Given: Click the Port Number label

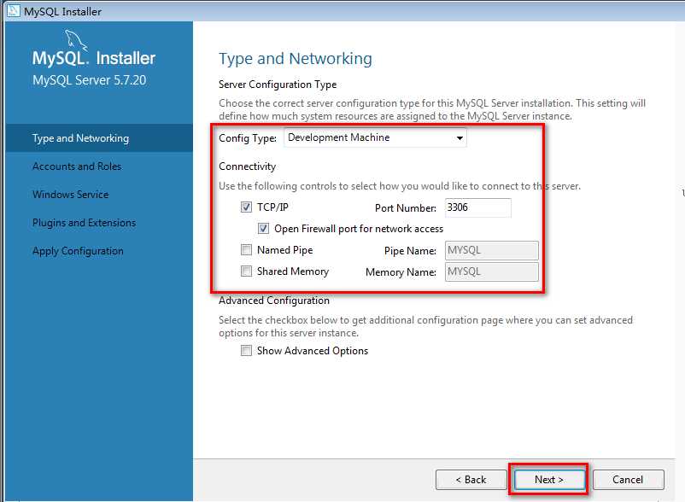Looking at the screenshot, I should coord(406,208).
